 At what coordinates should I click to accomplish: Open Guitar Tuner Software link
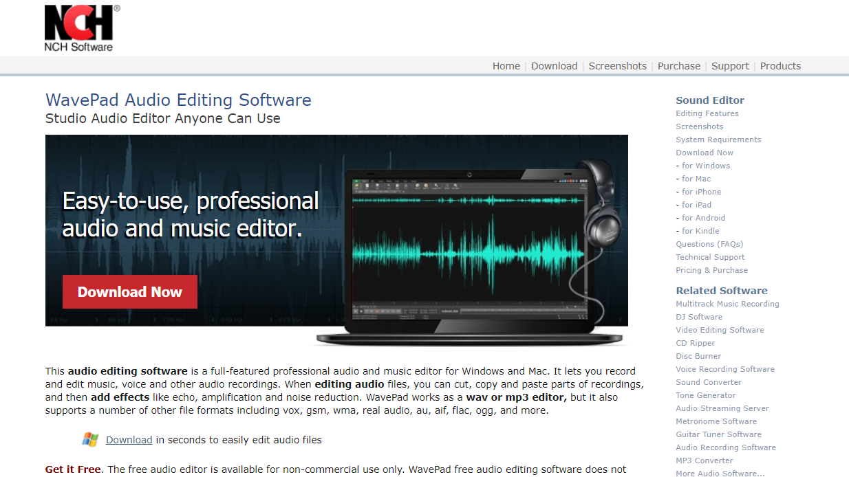[x=718, y=434]
